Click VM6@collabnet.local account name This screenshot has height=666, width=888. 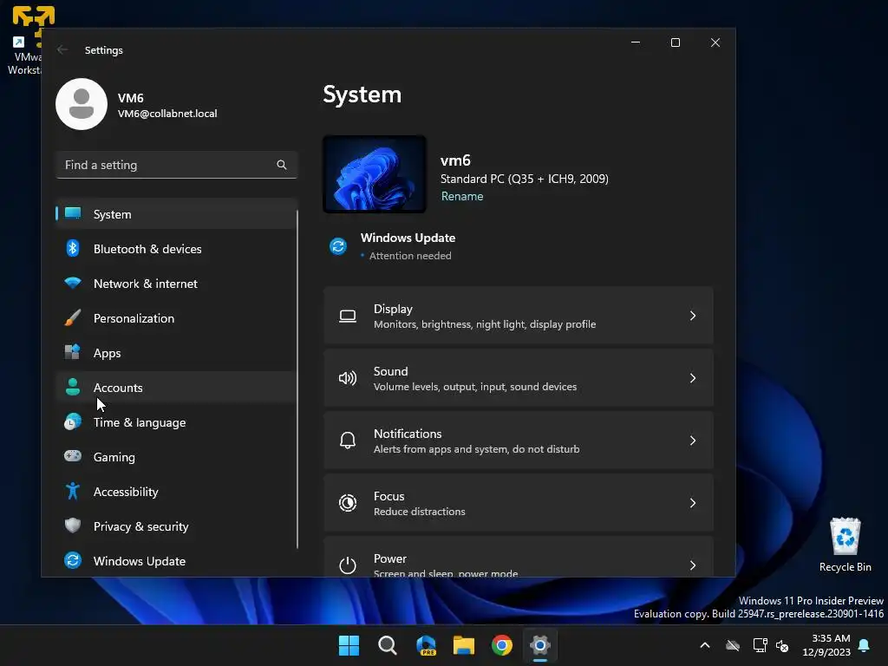[x=167, y=114]
